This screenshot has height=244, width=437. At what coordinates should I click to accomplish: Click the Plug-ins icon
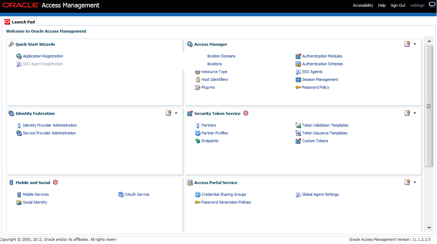tap(198, 88)
